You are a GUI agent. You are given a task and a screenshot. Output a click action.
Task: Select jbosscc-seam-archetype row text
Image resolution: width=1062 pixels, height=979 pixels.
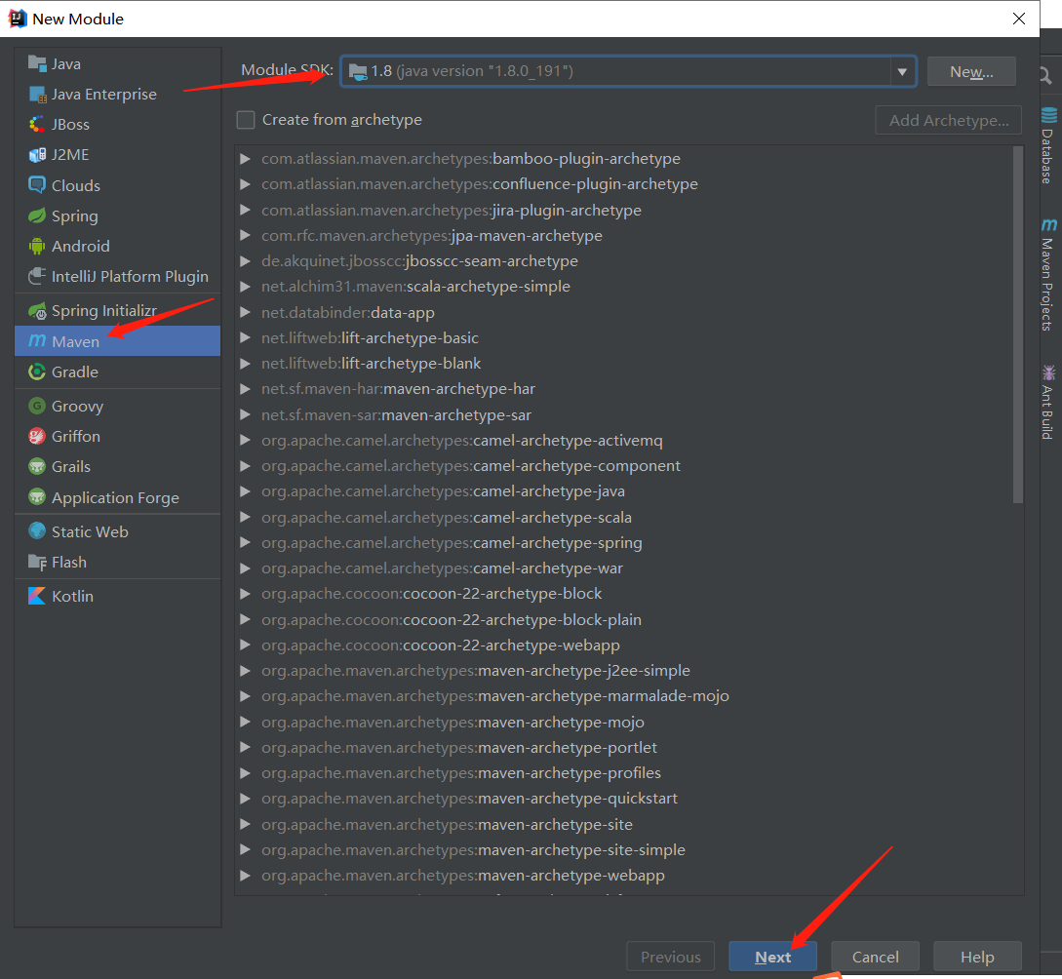point(419,261)
